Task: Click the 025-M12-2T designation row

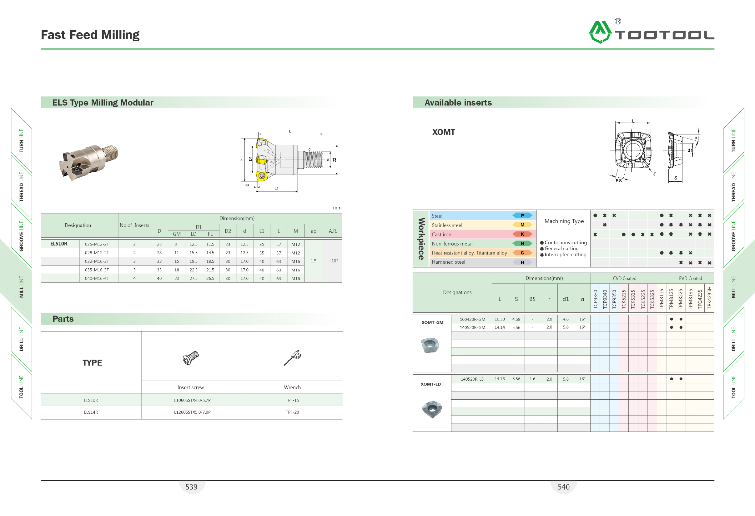Action: pyautogui.click(x=191, y=244)
